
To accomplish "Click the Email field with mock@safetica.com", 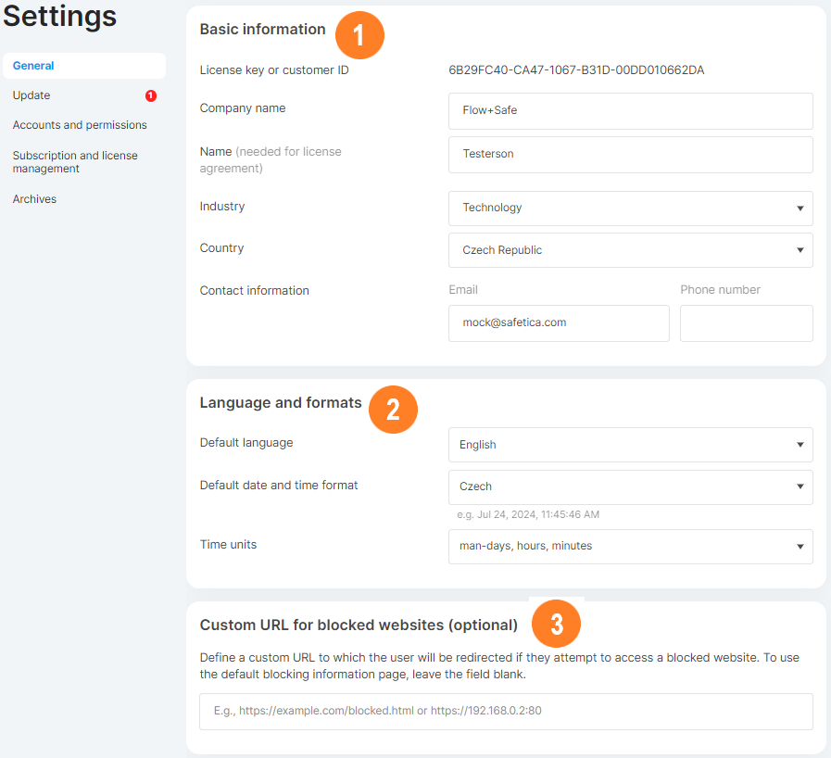I will pos(559,323).
